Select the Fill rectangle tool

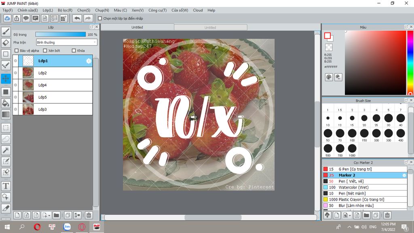click(6, 92)
